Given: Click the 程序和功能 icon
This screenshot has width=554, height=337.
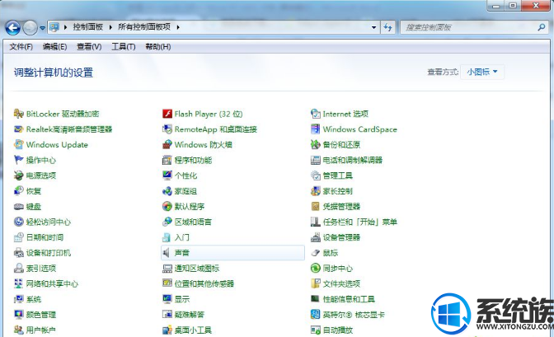Looking at the screenshot, I should click(167, 160).
